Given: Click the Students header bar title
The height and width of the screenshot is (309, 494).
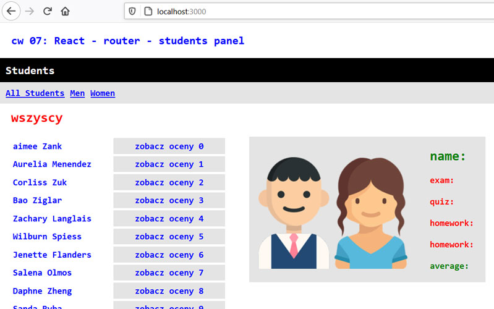Looking at the screenshot, I should 30,70.
